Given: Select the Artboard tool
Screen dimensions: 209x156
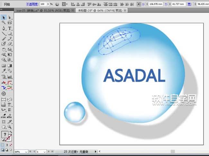Looking at the screenshot, I should tap(4, 122).
